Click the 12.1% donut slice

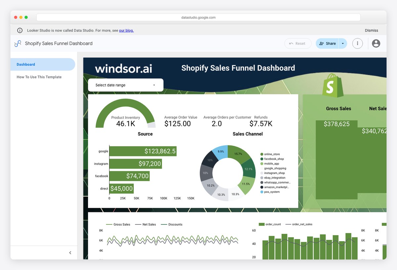coord(249,169)
